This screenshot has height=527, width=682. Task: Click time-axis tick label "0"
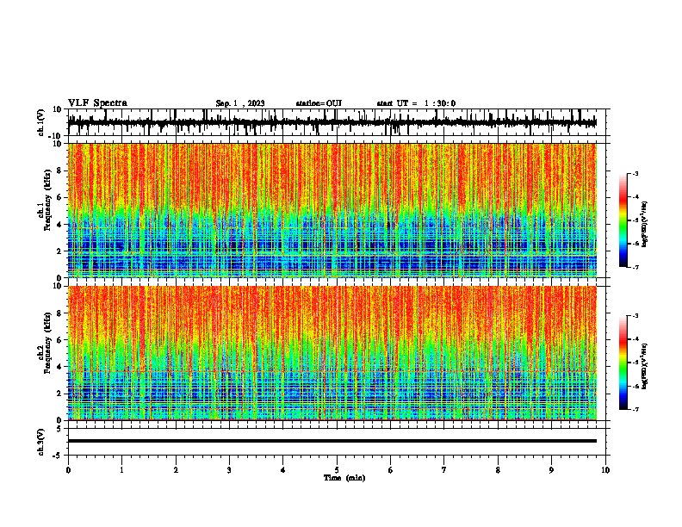[68, 470]
